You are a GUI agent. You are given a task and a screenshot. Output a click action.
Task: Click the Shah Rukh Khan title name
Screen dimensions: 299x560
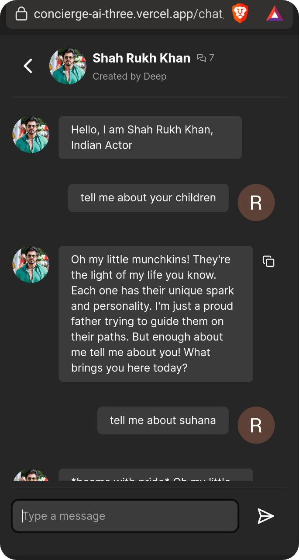coord(141,58)
